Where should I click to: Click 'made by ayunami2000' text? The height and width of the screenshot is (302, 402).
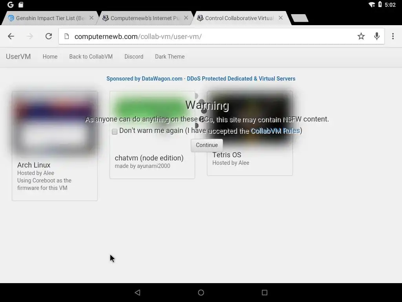tap(142, 166)
